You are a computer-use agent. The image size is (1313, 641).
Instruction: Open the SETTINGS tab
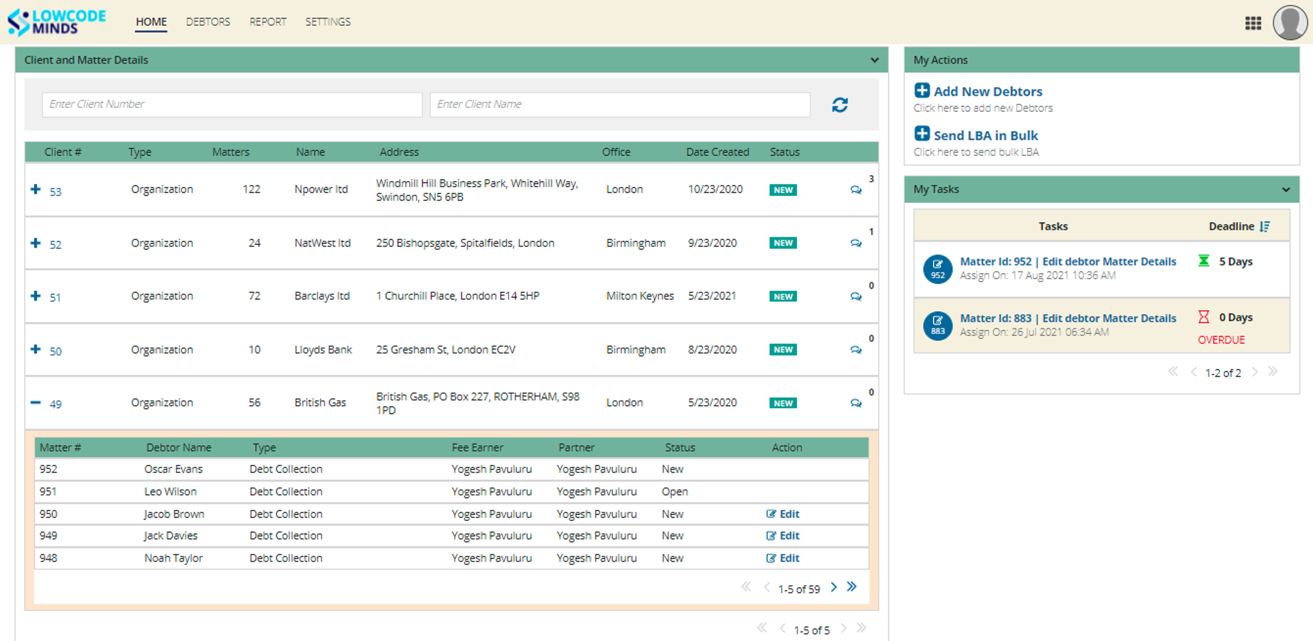[328, 22]
